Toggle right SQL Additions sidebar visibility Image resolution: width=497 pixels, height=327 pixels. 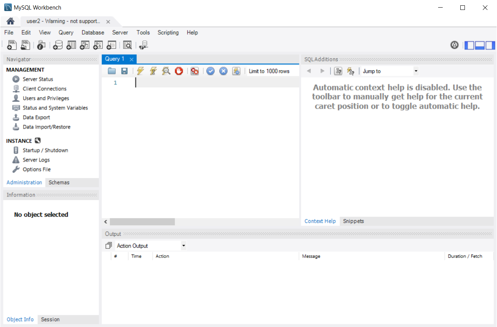point(490,45)
